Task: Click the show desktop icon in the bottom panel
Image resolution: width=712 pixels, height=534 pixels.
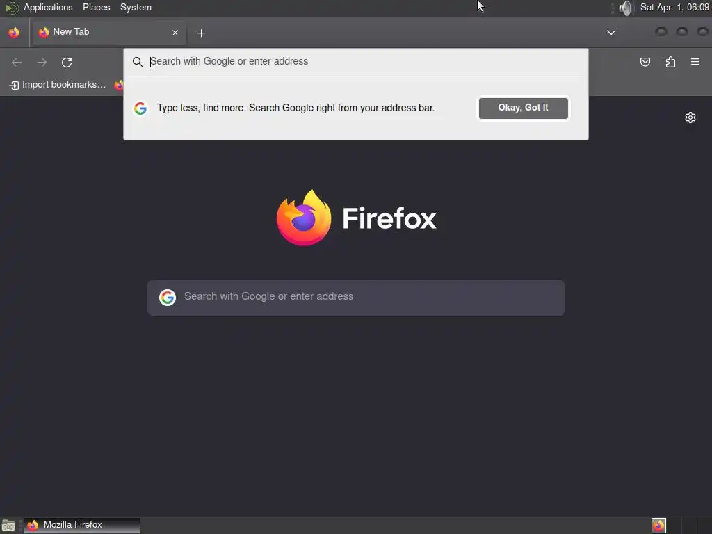Action: pos(8,526)
